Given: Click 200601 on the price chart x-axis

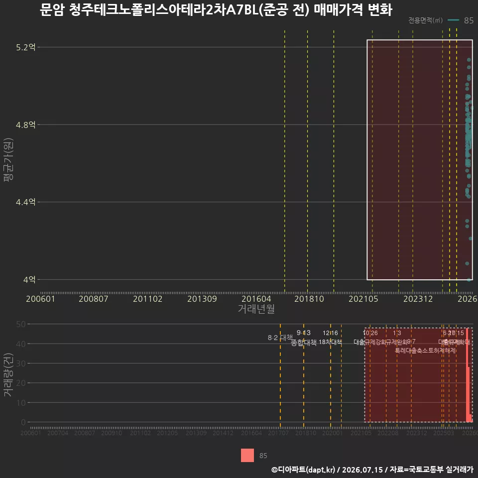Looking at the screenshot, I should 40,299.
